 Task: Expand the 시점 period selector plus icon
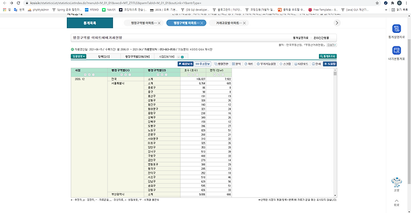pyautogui.click(x=182, y=57)
